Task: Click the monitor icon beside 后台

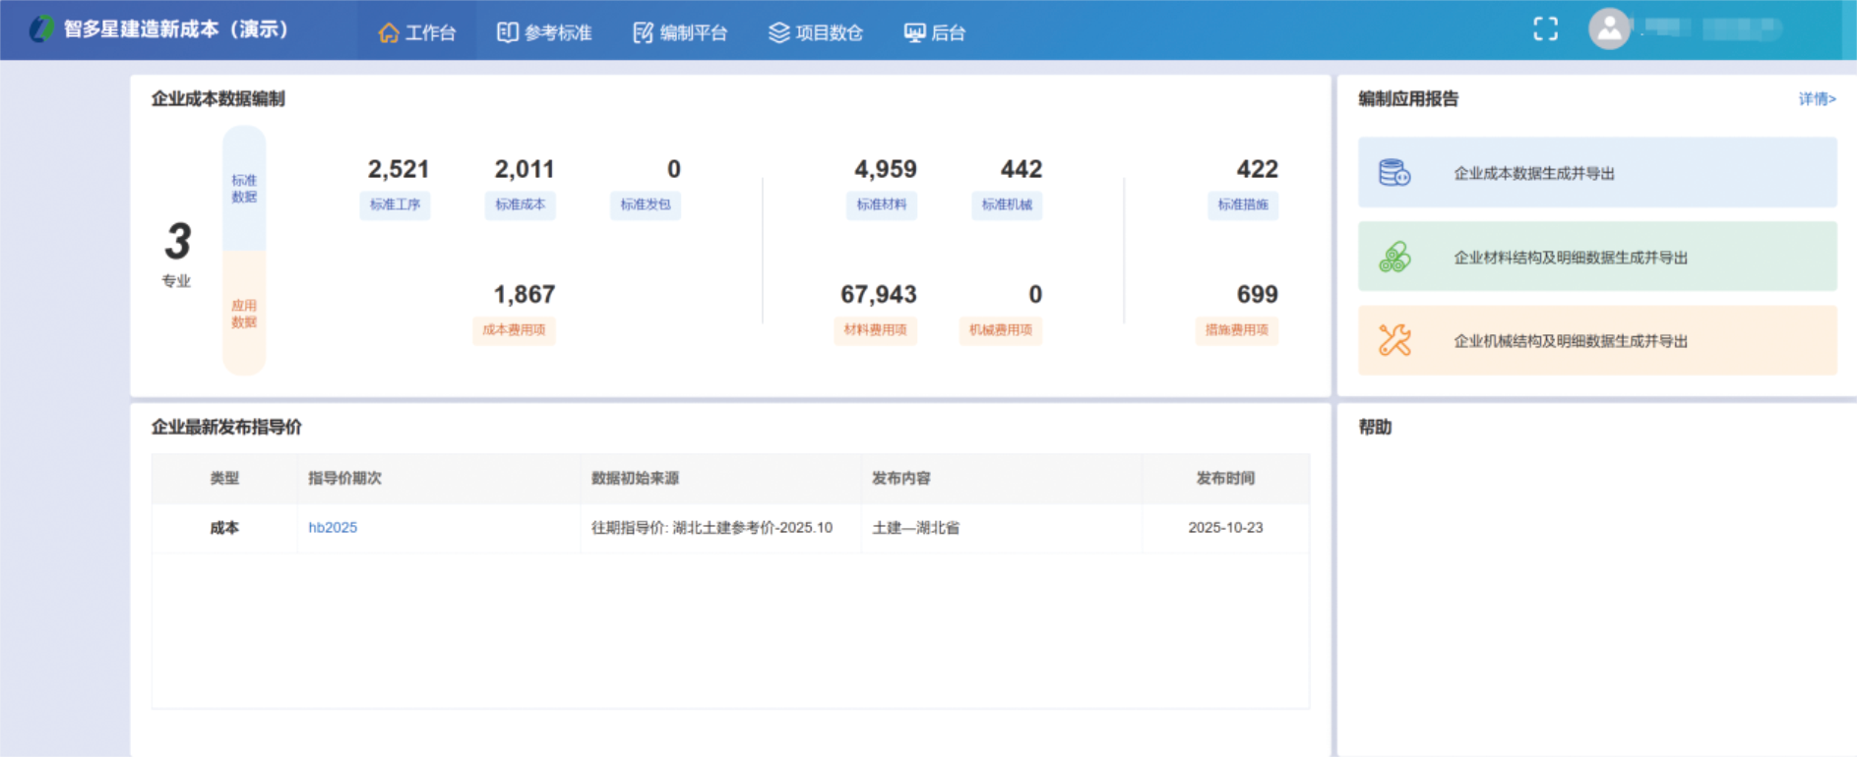Action: click(914, 33)
